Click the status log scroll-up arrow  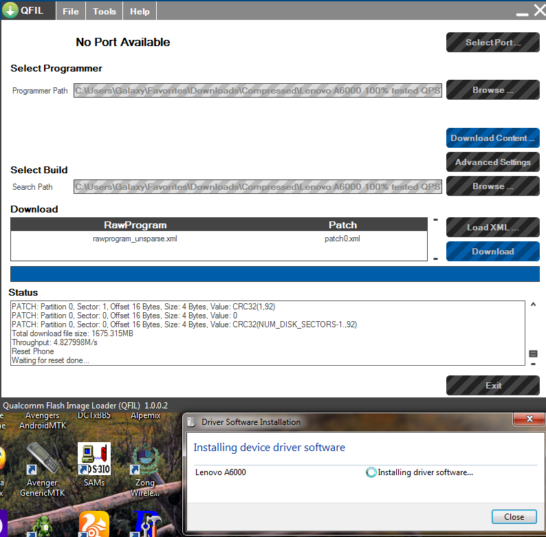533,305
